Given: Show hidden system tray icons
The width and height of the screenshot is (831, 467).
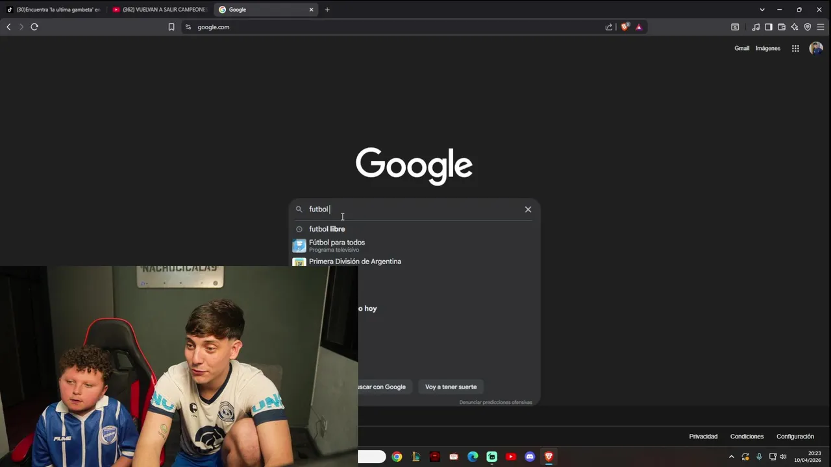Looking at the screenshot, I should click(x=732, y=457).
